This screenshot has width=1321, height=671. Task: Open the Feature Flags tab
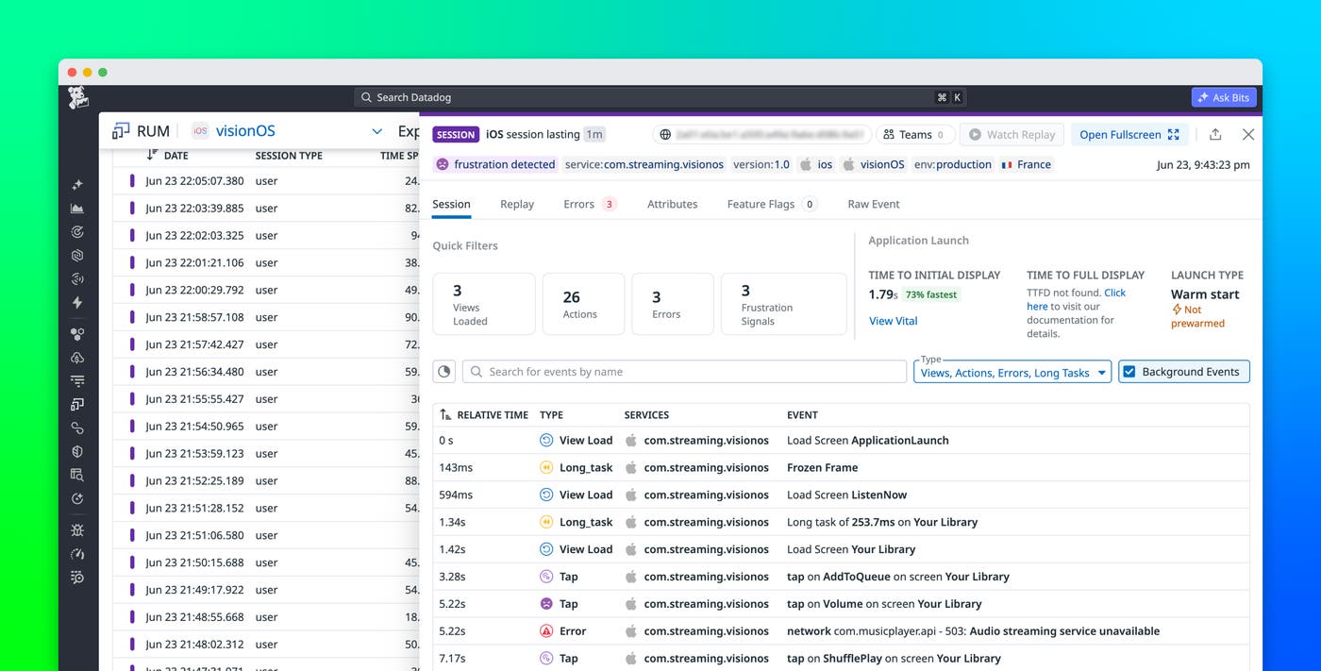point(772,204)
